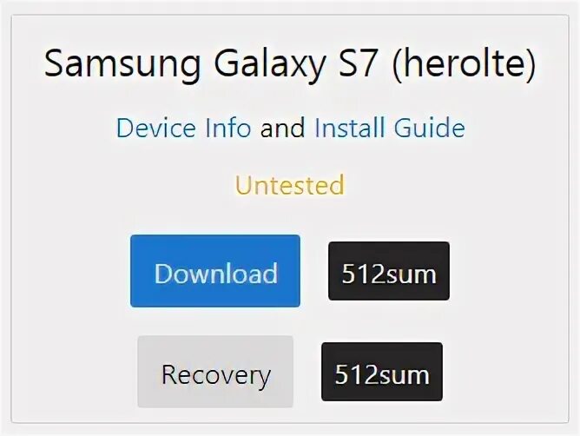Open the Device Info link
This screenshot has width=580, height=436.
pos(183,128)
